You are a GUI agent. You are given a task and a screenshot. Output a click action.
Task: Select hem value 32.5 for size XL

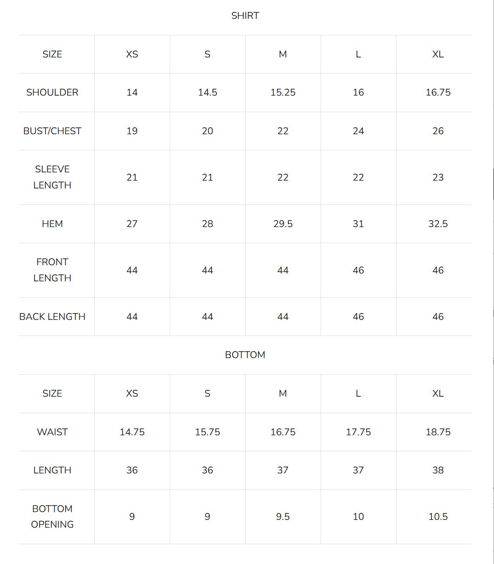click(x=438, y=224)
